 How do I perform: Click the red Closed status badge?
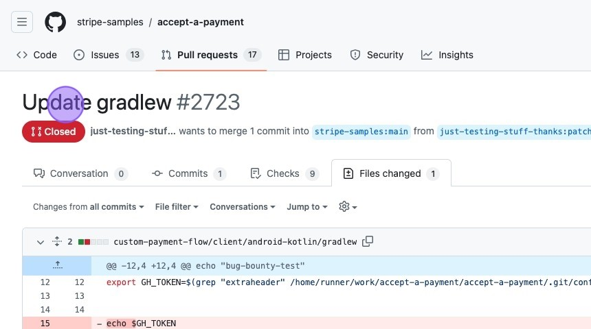[54, 132]
